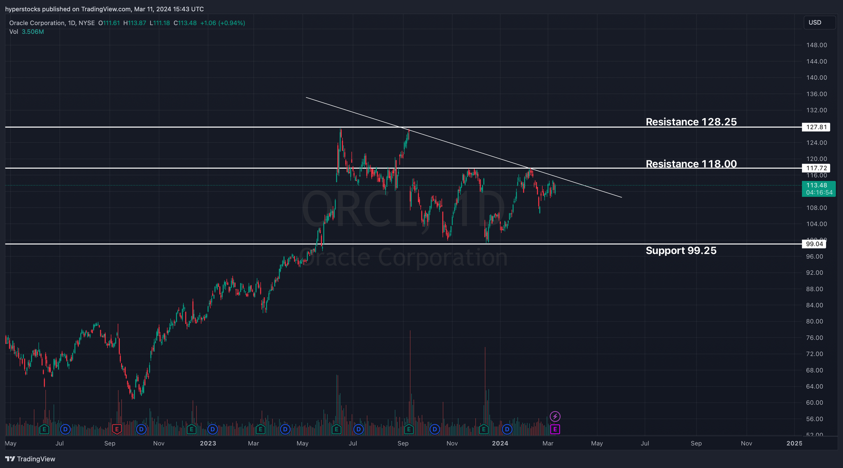Select the Resistance 118.00 text label

[691, 164]
